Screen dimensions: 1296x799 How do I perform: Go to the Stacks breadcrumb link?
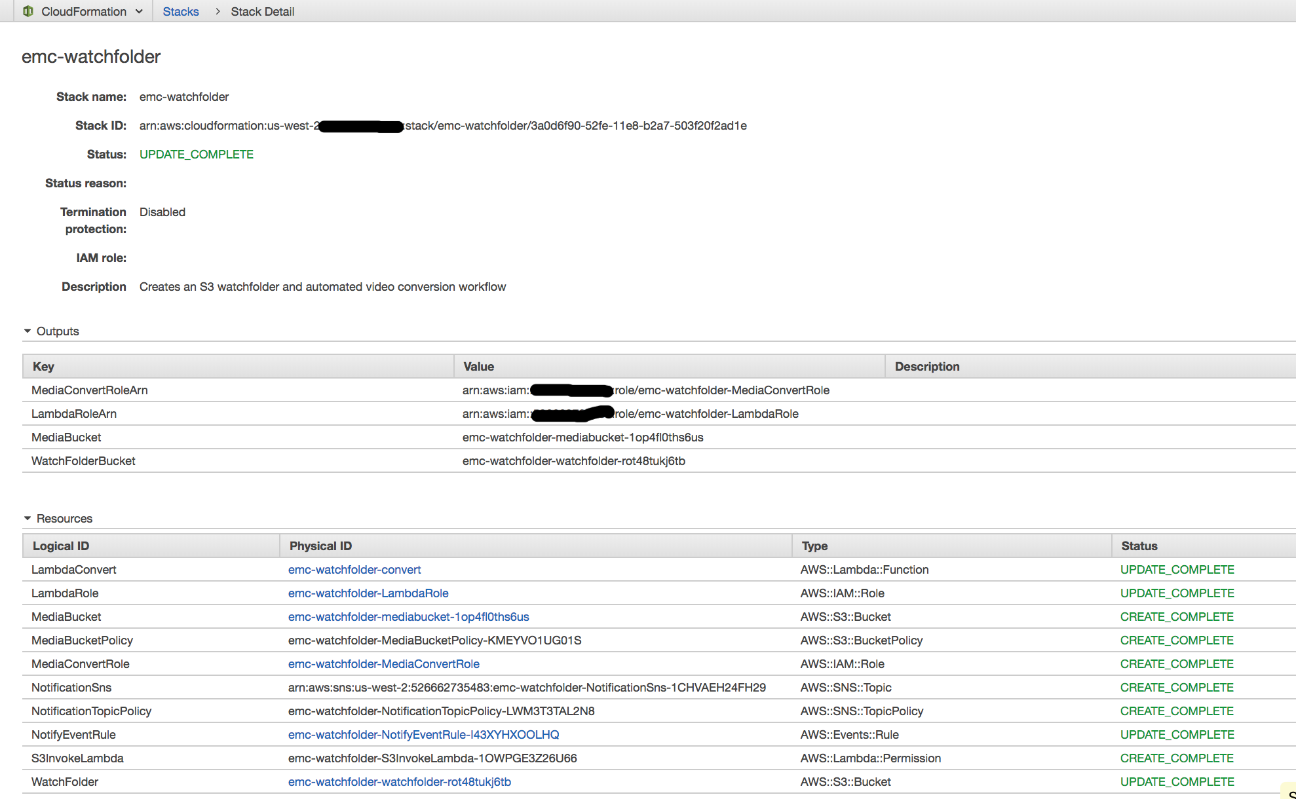181,12
